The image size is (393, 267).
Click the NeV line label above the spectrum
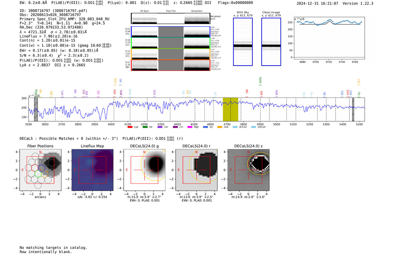(x=130, y=93)
